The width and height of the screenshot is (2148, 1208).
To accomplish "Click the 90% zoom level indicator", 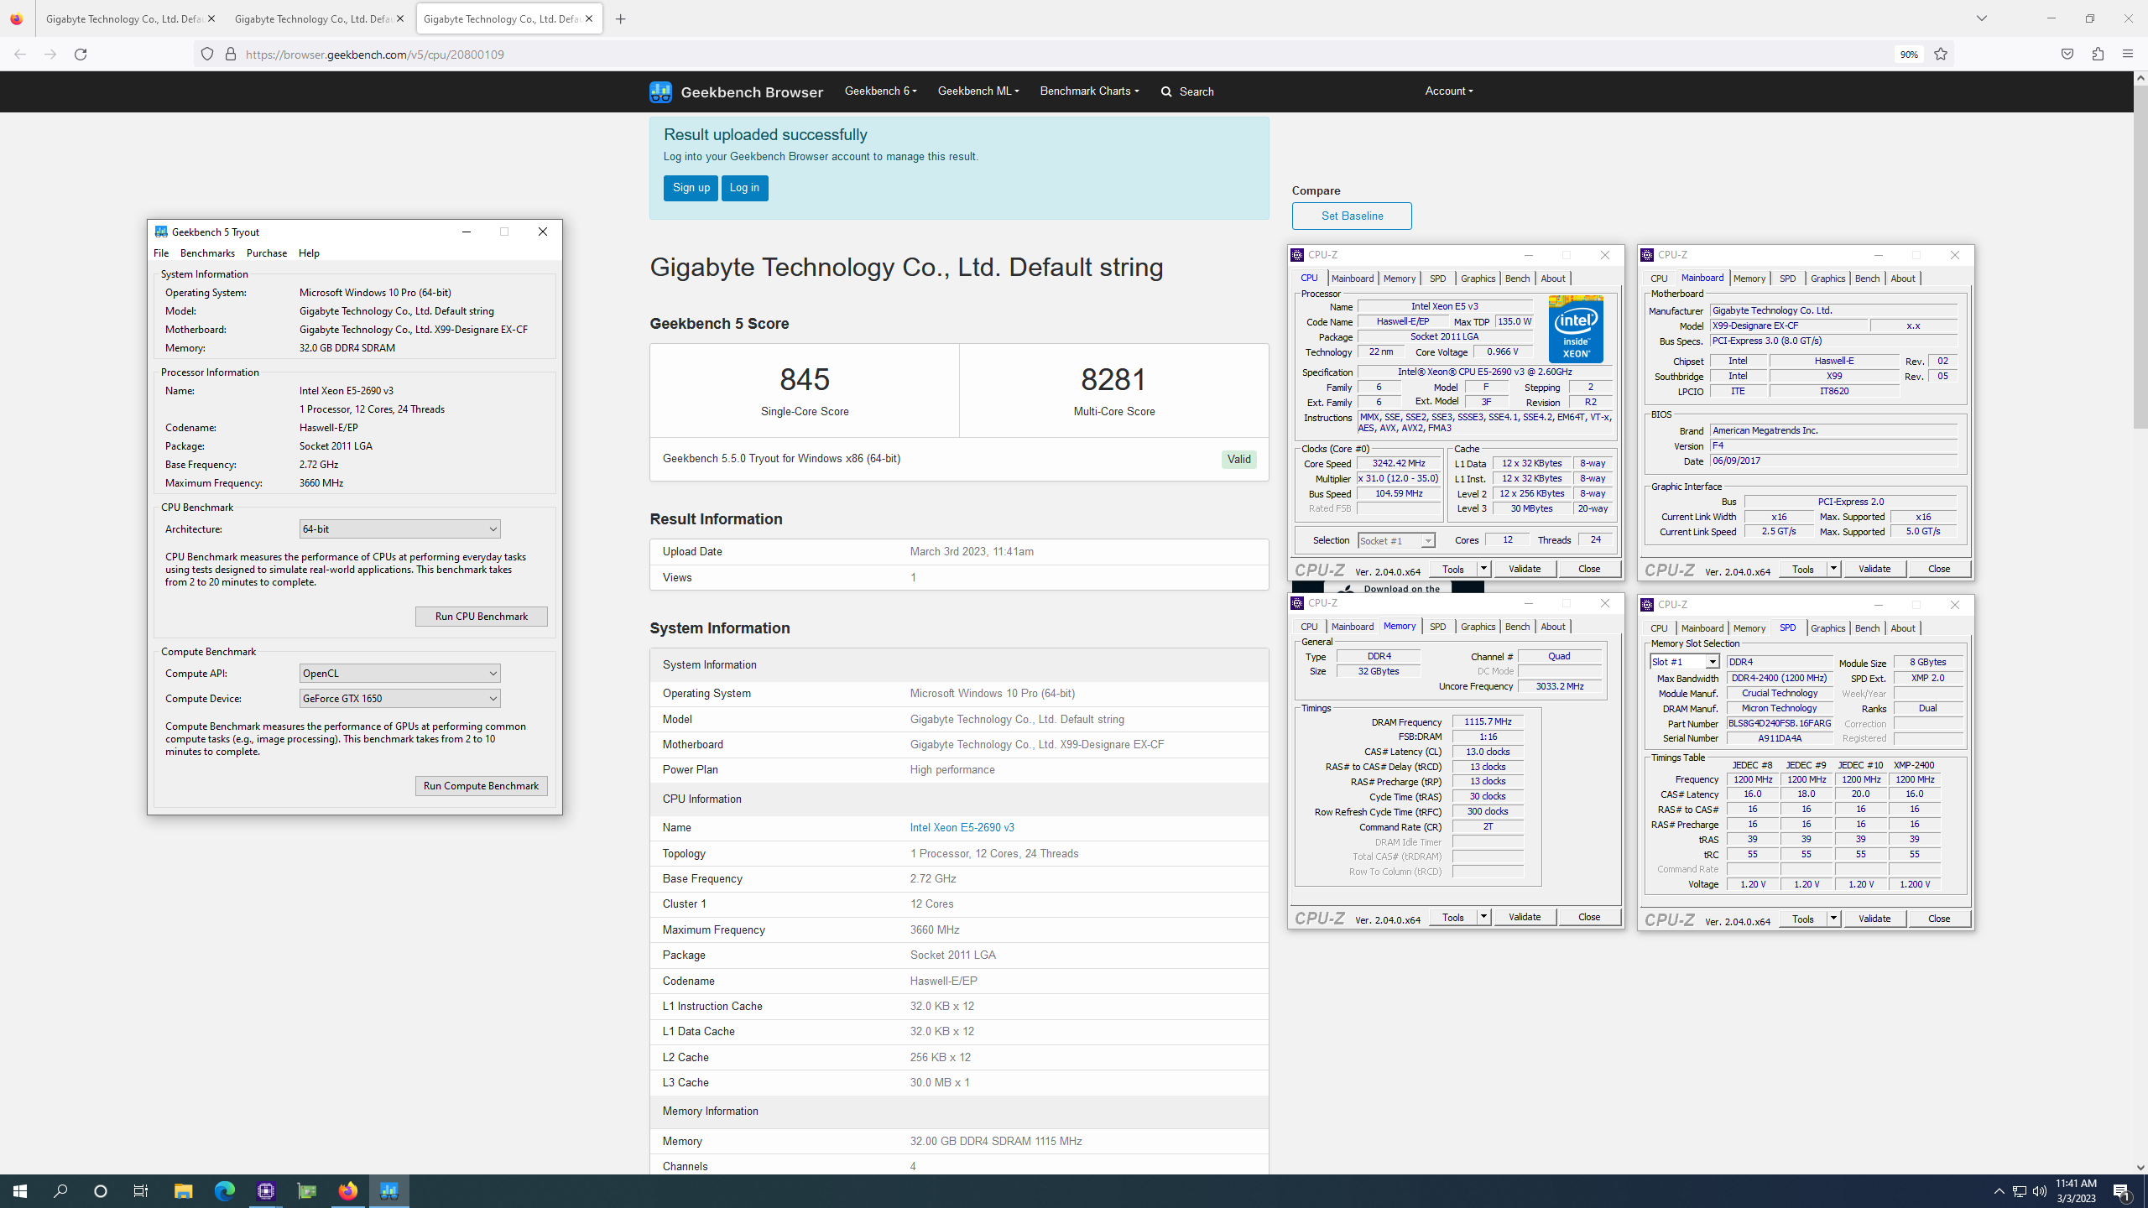I will 1909,55.
